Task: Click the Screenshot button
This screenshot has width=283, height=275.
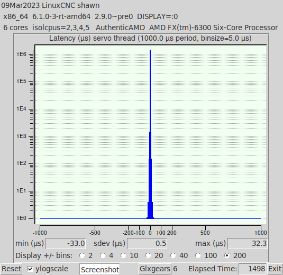Action: pos(99,269)
